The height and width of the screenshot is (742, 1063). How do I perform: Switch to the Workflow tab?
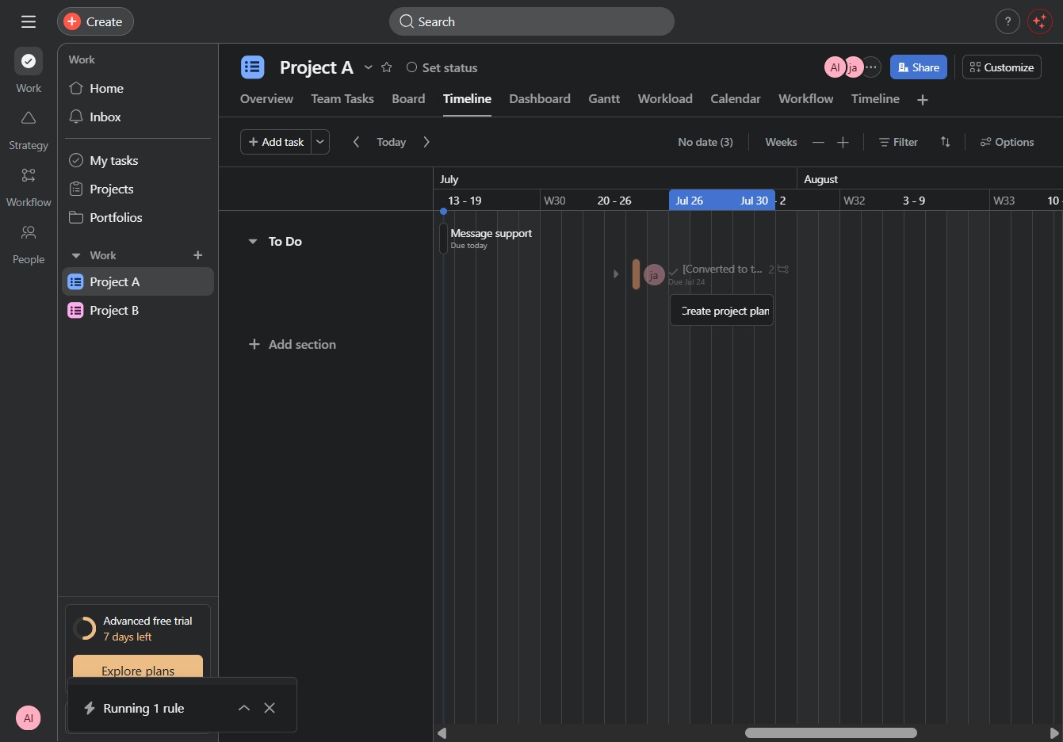coord(805,98)
